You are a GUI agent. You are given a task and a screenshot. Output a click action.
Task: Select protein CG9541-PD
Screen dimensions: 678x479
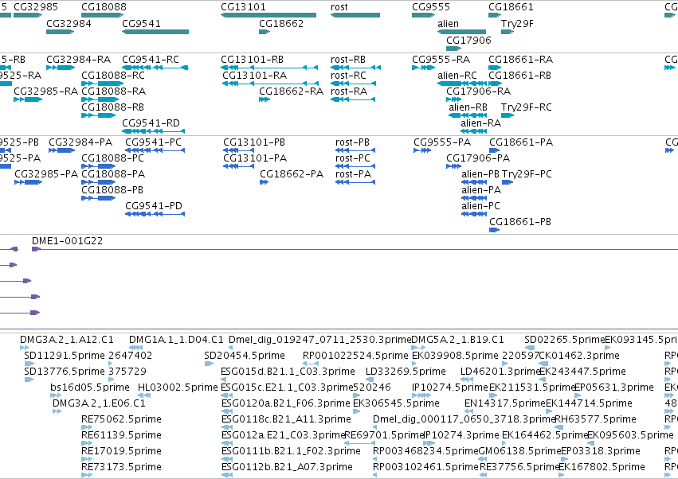[155, 214]
